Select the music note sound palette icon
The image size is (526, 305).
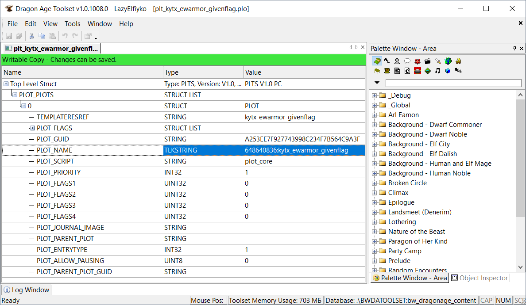pyautogui.click(x=437, y=71)
